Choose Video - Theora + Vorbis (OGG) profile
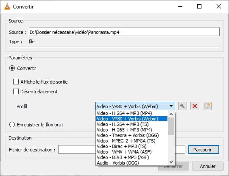Viewport: 229px width, 176px height. click(x=131, y=135)
